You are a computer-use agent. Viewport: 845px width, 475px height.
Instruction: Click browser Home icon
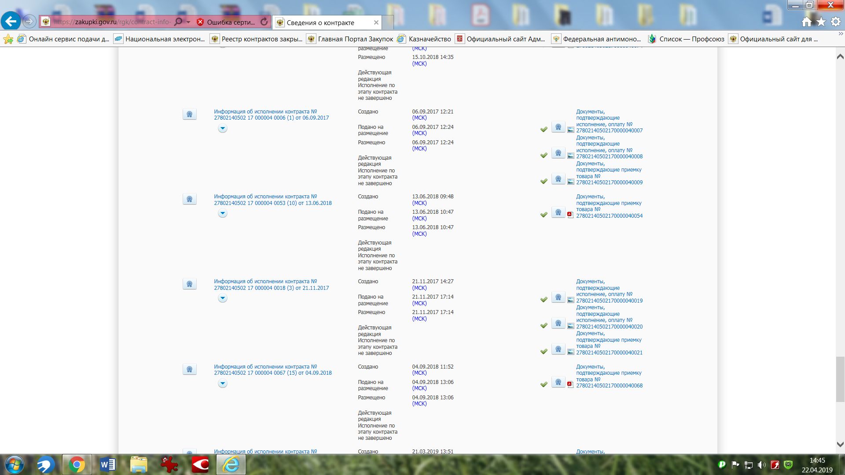point(806,22)
